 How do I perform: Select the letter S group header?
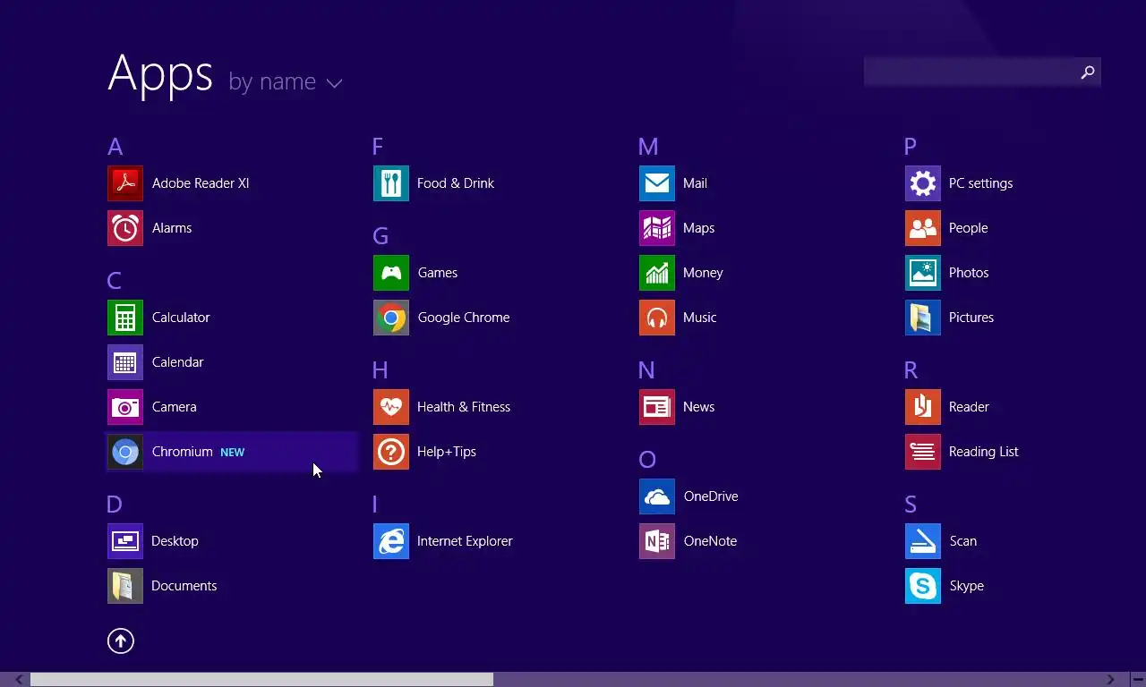911,505
